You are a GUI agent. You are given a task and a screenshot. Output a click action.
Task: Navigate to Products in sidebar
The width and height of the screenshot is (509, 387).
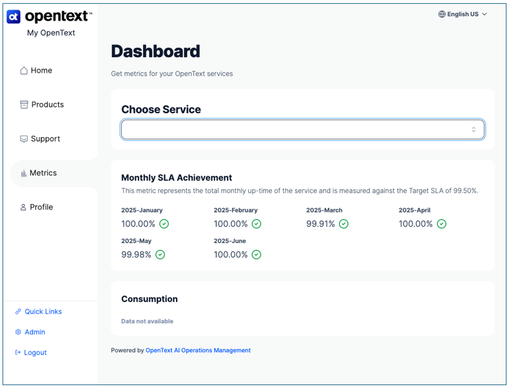coord(47,105)
